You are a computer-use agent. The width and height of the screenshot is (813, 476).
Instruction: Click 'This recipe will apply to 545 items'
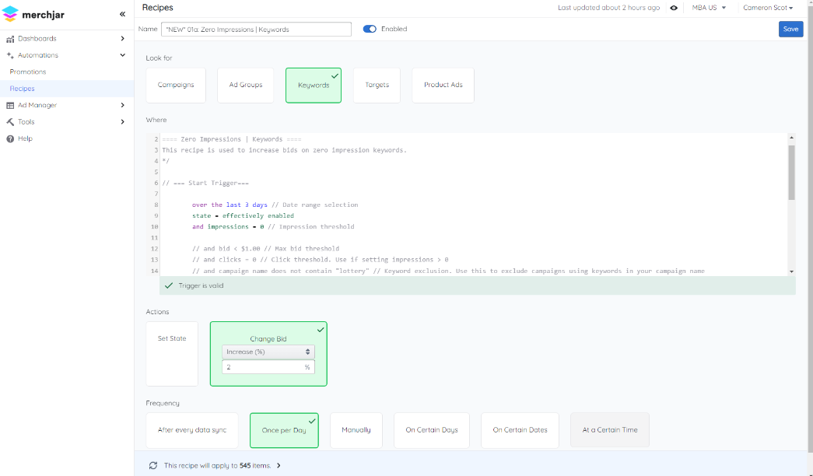pyautogui.click(x=218, y=466)
